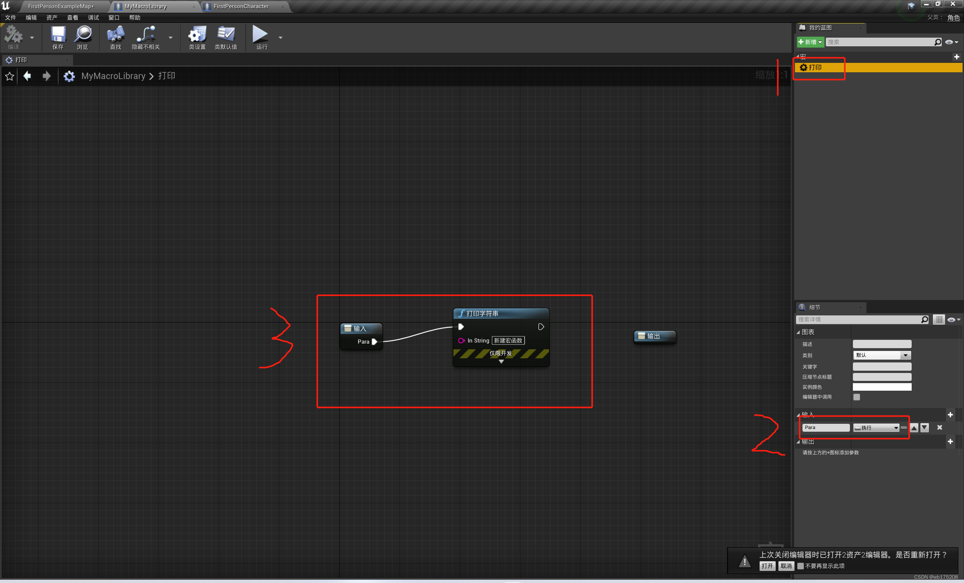Remove the Para parameter
Screen dimensions: 964x583
tap(940, 428)
